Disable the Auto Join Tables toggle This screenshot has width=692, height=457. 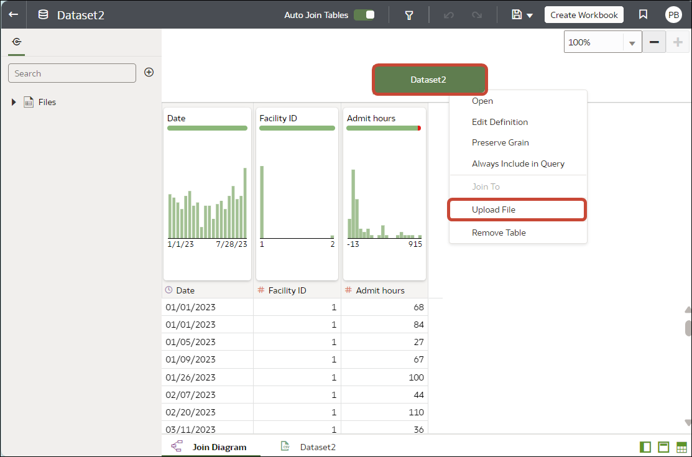coord(366,14)
